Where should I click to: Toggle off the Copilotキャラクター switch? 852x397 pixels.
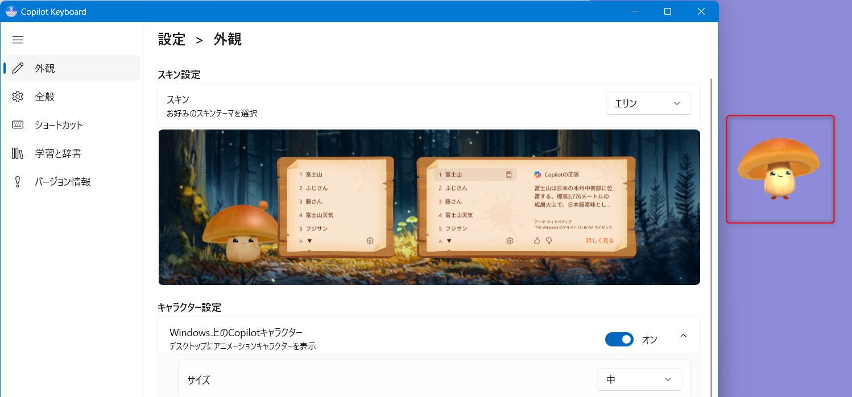[619, 340]
